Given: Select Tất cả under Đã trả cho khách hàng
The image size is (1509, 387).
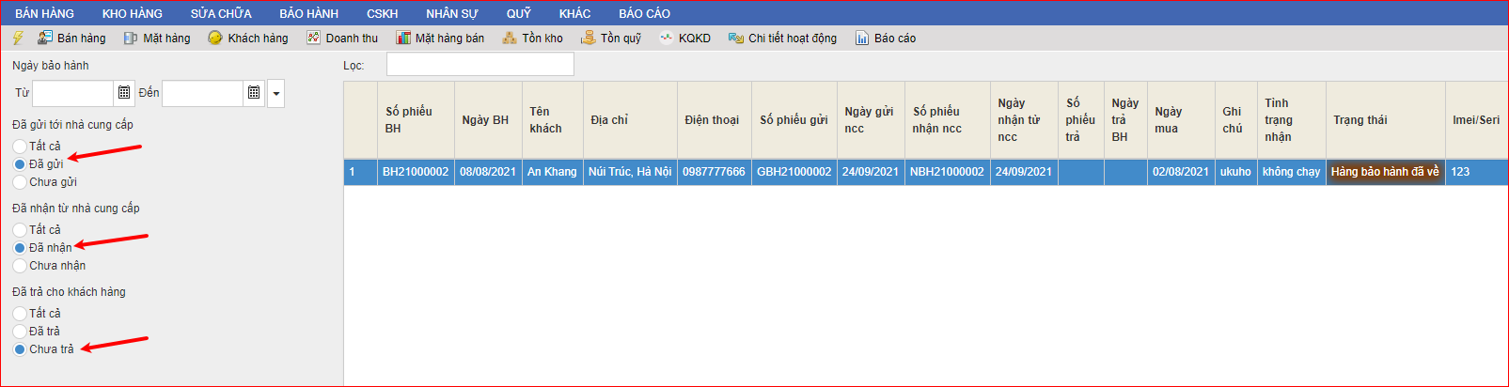Looking at the screenshot, I should coord(20,314).
